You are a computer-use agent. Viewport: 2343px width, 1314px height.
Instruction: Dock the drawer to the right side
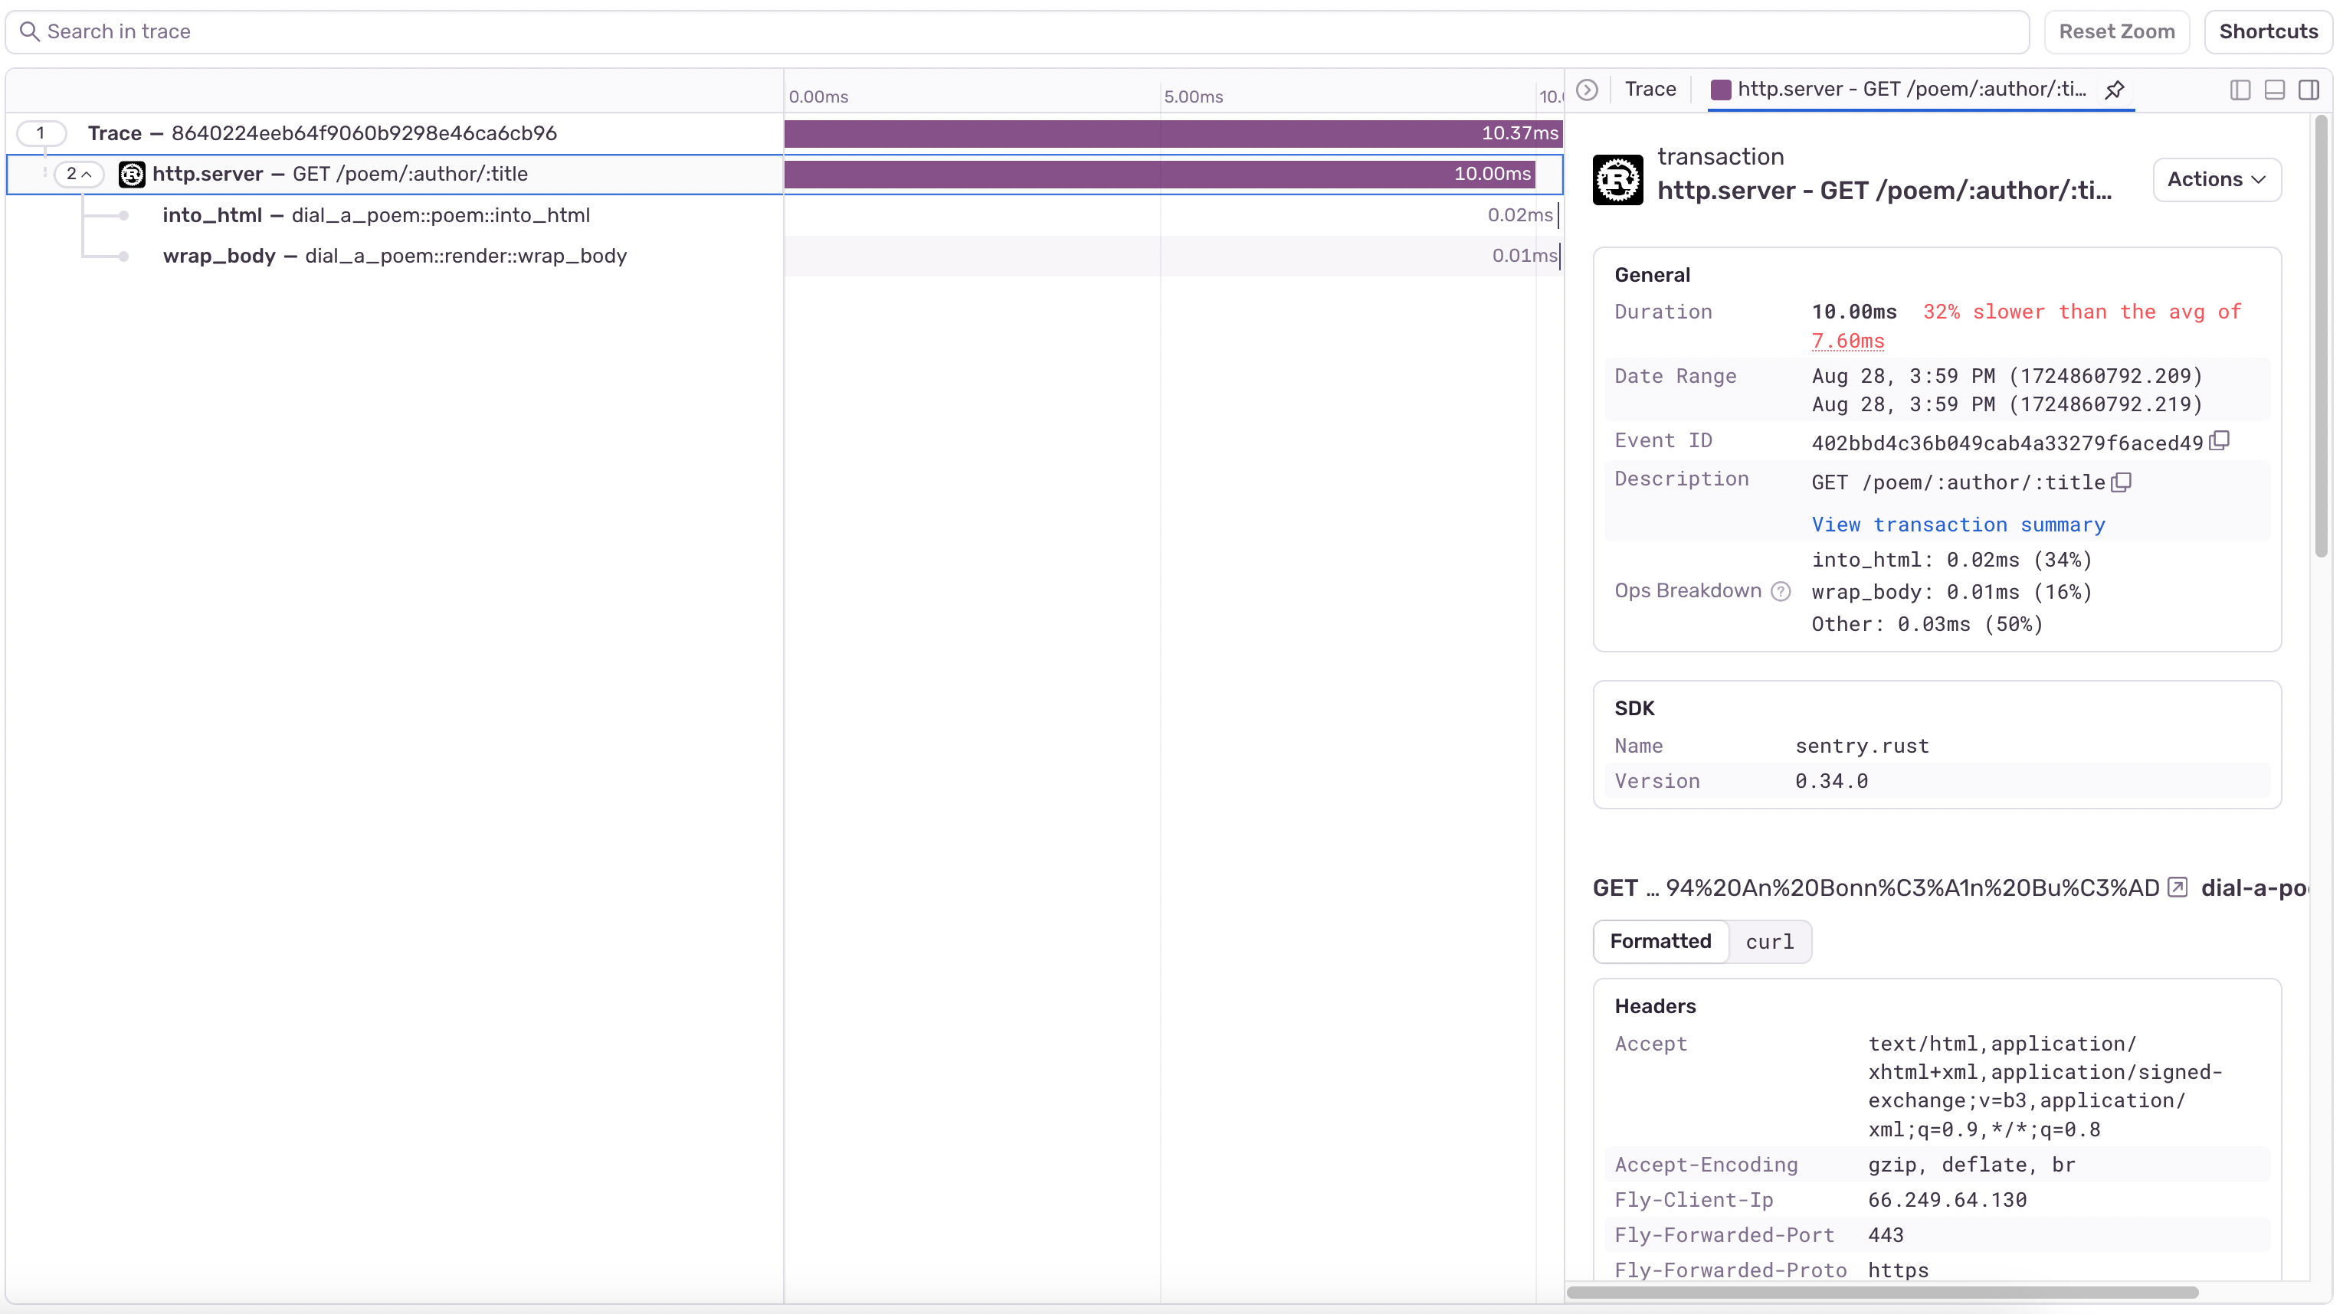click(x=2309, y=89)
